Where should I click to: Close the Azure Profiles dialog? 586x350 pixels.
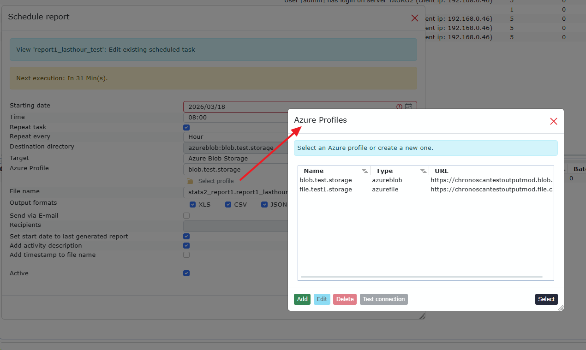554,121
